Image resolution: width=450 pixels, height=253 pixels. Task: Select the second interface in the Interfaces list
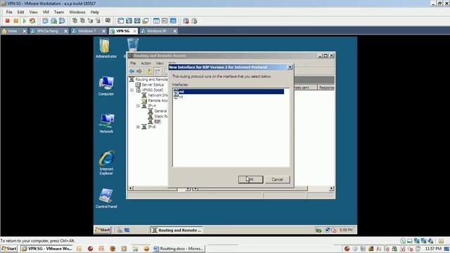(x=179, y=97)
